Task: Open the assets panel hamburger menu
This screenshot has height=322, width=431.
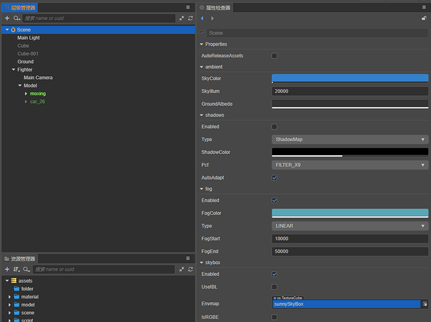Action: [188, 258]
